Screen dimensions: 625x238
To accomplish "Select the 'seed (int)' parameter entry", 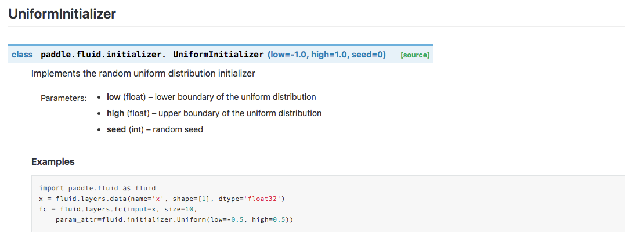I will click(155, 129).
